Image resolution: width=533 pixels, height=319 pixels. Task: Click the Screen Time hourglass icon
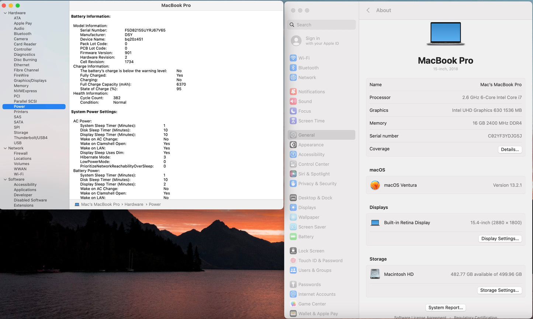click(x=293, y=121)
